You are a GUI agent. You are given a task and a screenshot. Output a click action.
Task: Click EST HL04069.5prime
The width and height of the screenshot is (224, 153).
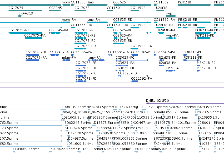click(14, 152)
